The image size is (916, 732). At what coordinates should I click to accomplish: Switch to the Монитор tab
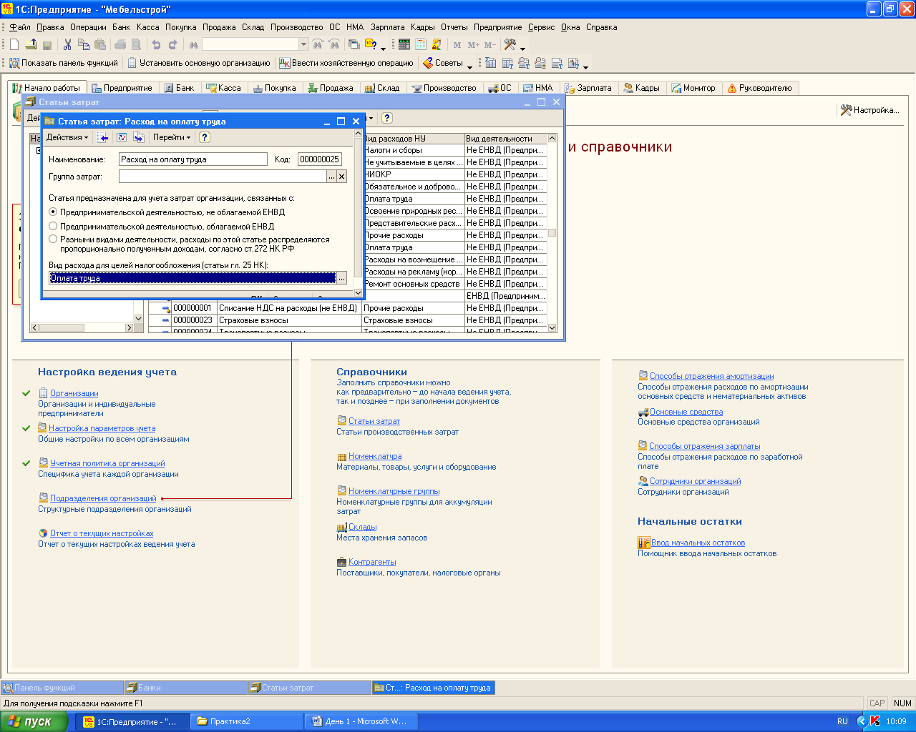(x=693, y=88)
